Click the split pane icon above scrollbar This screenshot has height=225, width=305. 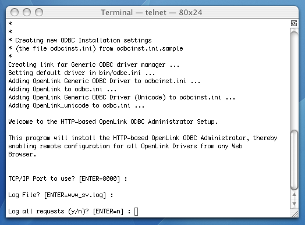tap(294, 23)
